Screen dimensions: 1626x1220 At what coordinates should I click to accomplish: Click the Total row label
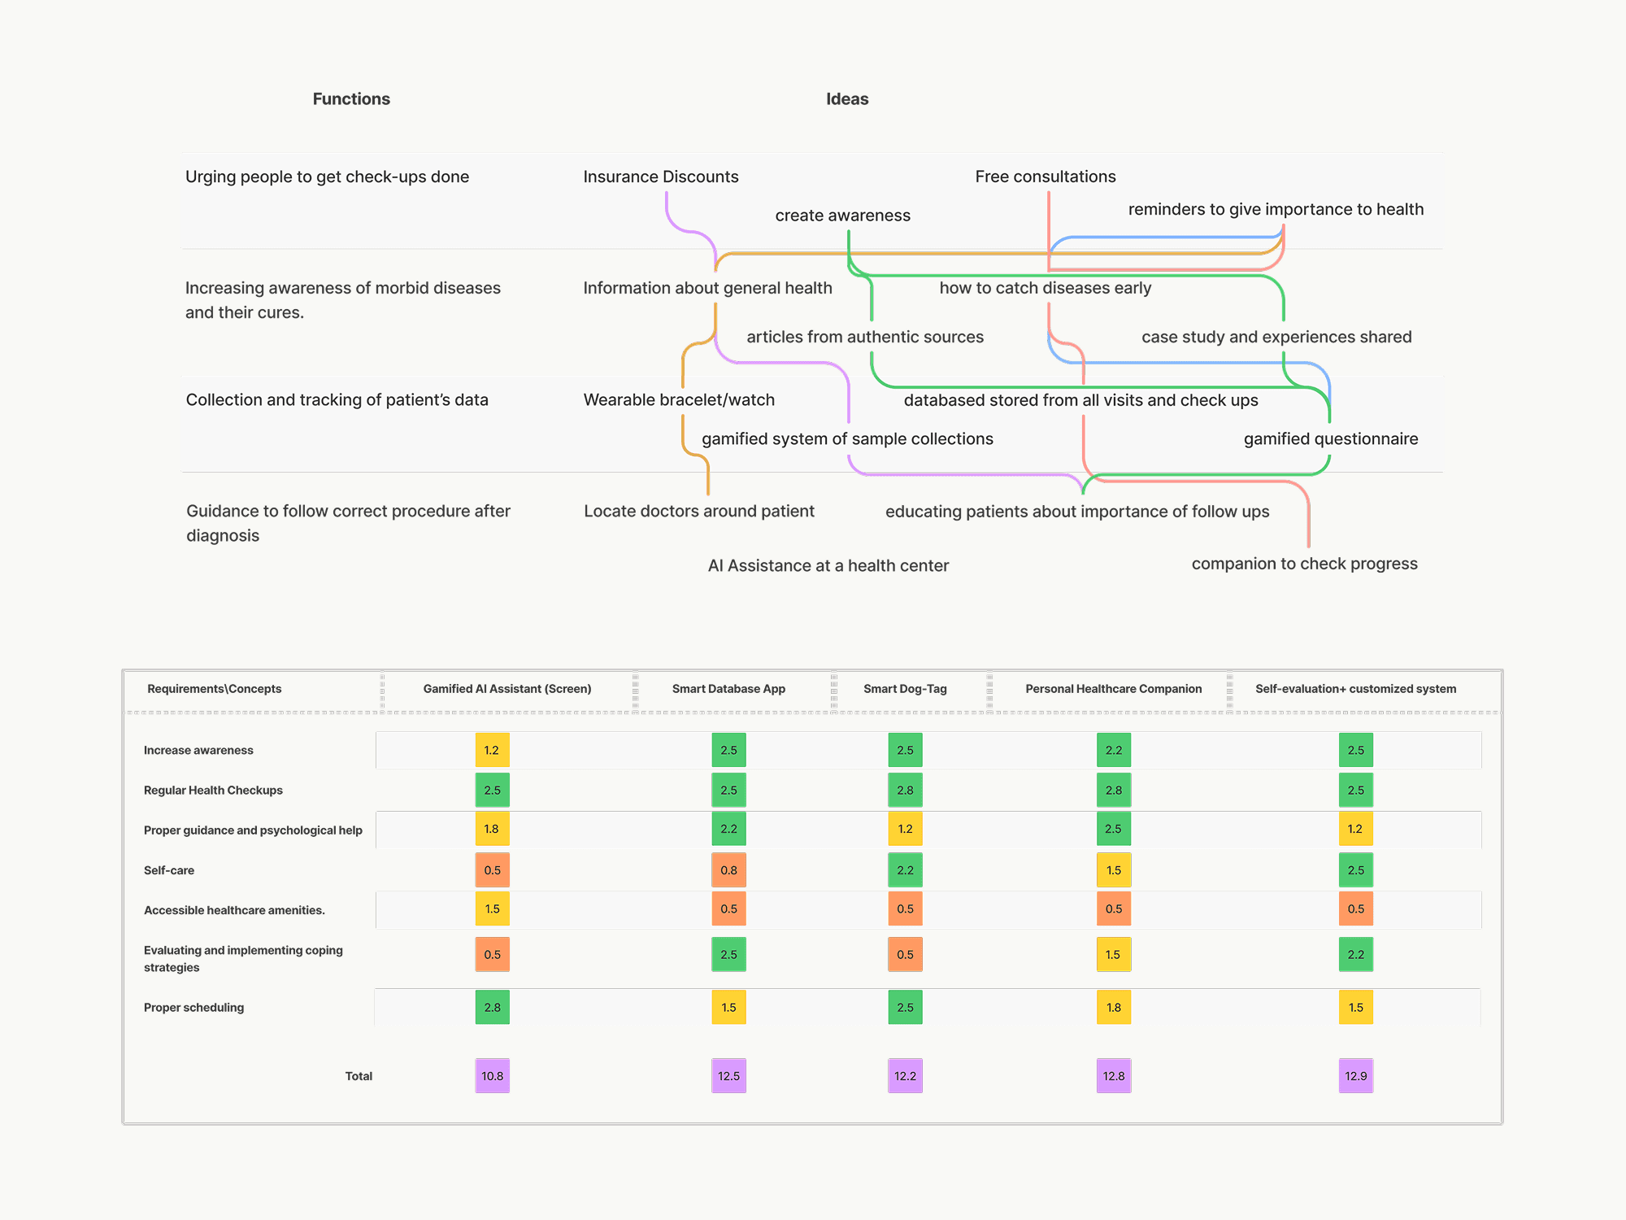click(x=359, y=1076)
